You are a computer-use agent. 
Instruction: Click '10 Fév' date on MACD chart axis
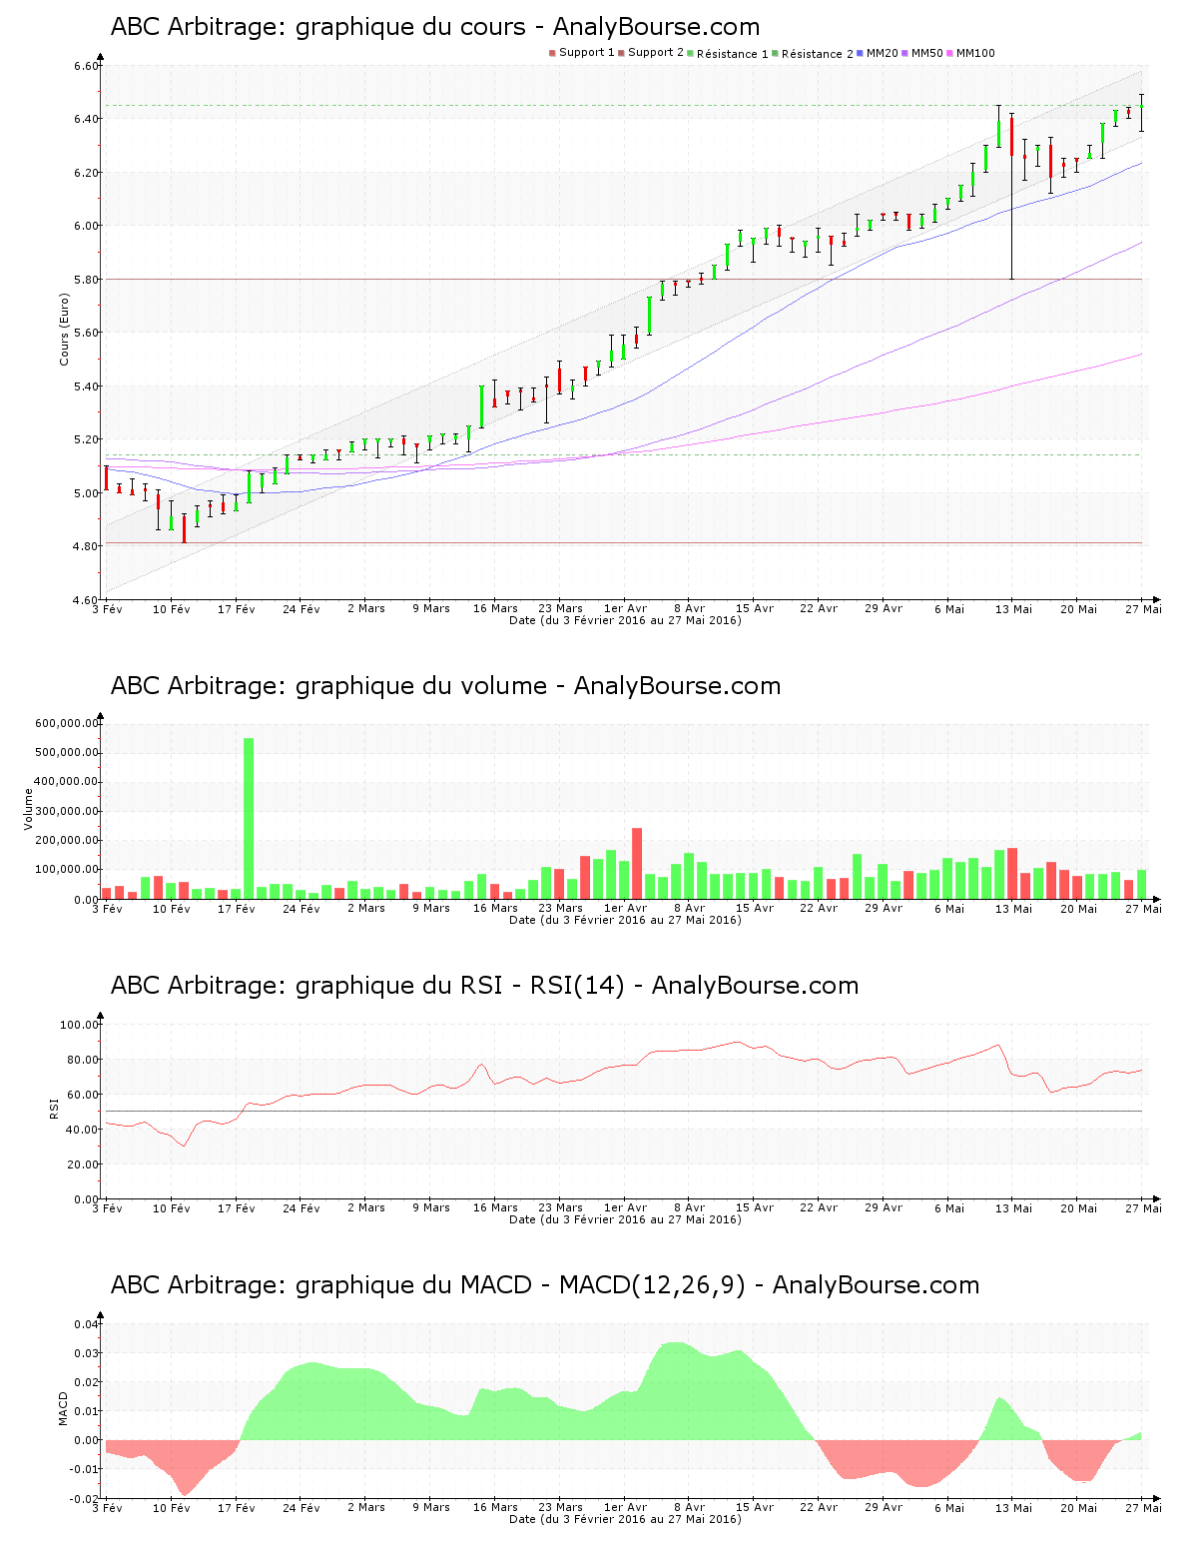pos(172,1507)
